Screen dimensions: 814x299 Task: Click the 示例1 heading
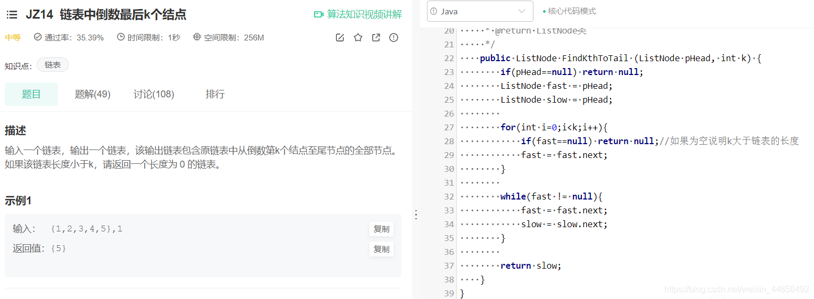point(19,201)
